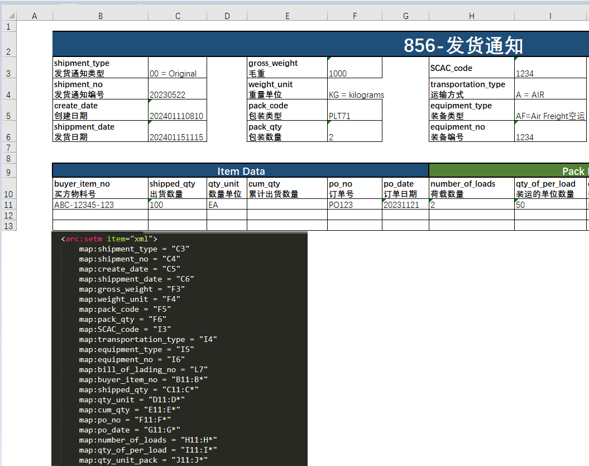This screenshot has height=466, width=589.
Task: Click the map:bill_of_lading_no code line
Action: [x=143, y=369]
